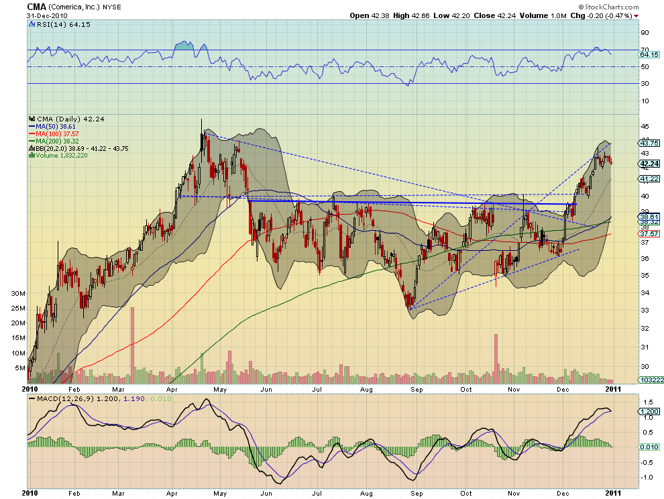Click the CMA ticker symbol in the title

click(36, 7)
